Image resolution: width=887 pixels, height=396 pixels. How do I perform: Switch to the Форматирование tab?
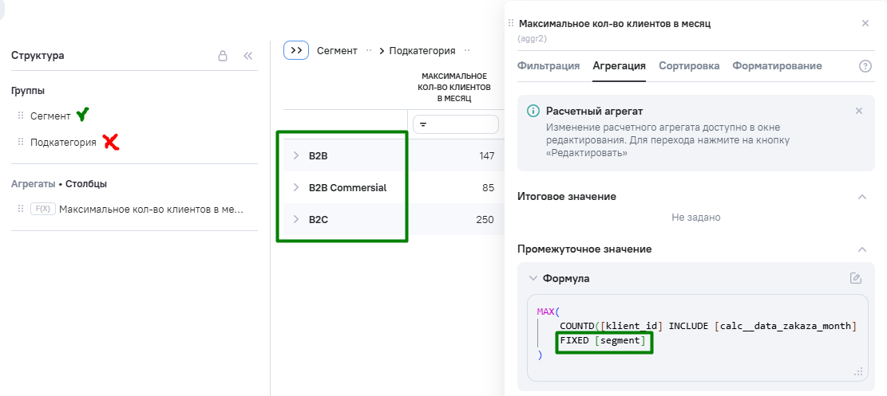tap(777, 65)
